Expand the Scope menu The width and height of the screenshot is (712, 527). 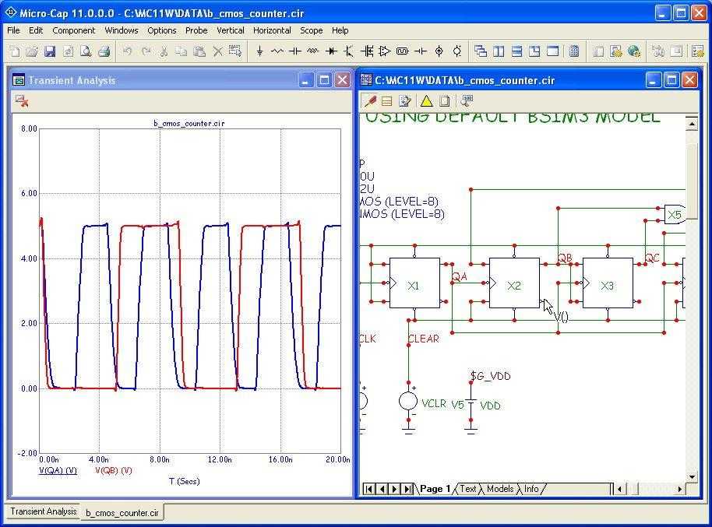[311, 30]
